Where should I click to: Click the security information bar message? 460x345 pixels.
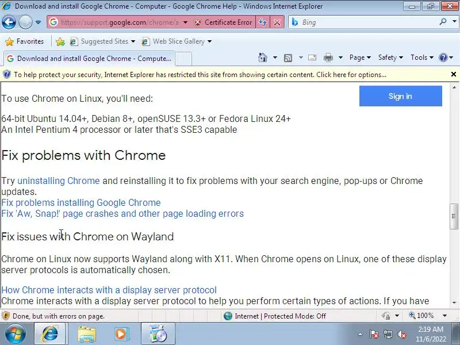(x=200, y=75)
